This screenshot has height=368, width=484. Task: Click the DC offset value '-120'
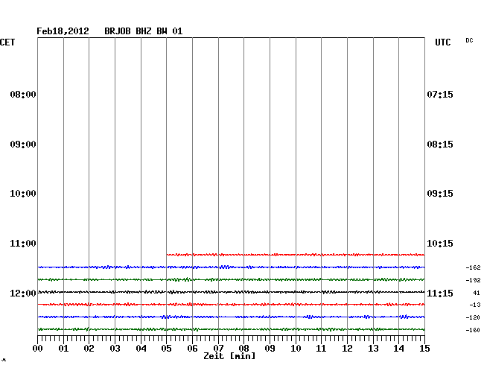tap(473, 317)
